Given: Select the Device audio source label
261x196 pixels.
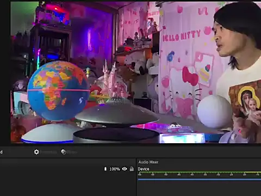Looking at the screenshot, I should (x=144, y=169).
